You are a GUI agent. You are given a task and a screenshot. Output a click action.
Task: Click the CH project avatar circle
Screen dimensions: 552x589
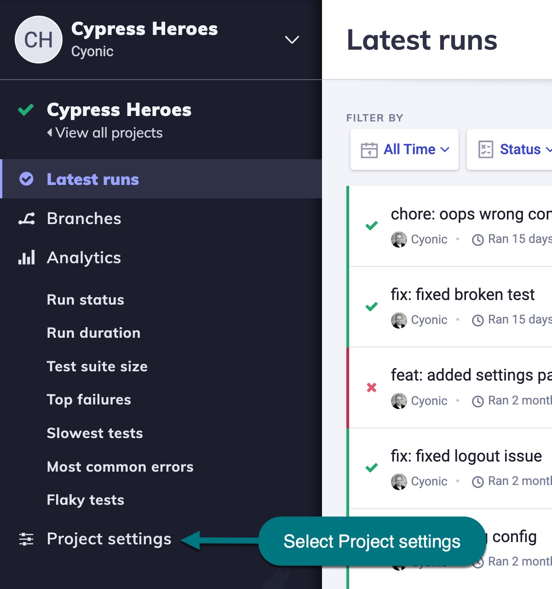(39, 40)
